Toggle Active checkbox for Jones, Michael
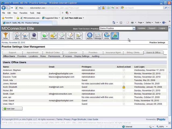The image size is (172, 129). click(124, 84)
